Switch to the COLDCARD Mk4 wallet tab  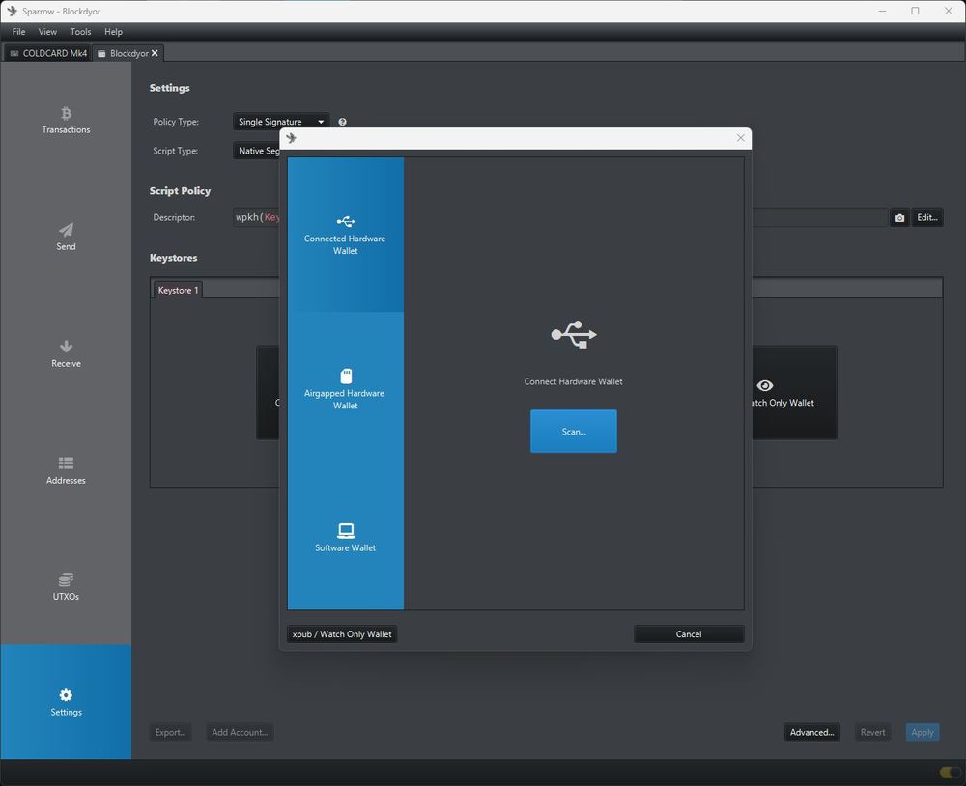click(x=46, y=53)
